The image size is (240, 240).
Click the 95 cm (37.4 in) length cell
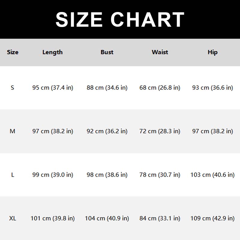coord(53,88)
